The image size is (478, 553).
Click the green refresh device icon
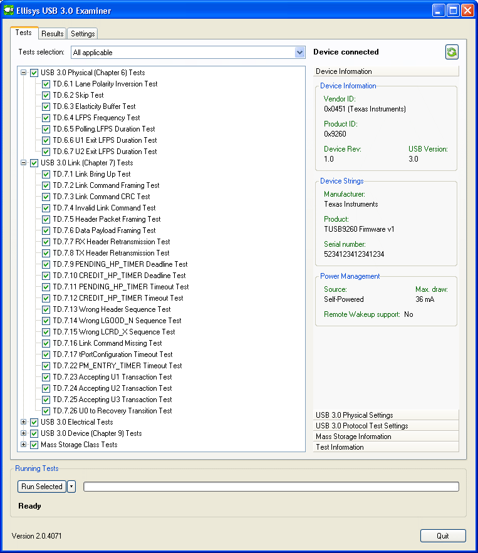pyautogui.click(x=452, y=52)
